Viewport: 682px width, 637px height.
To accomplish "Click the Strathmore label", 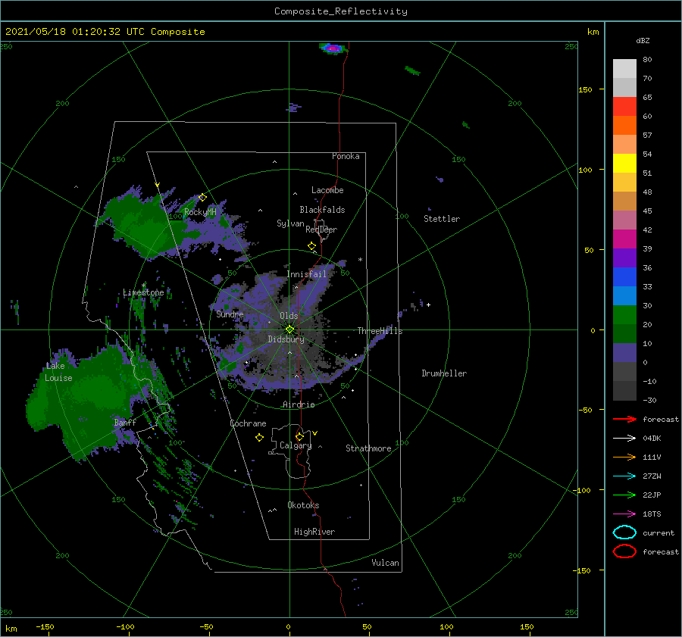I will pyautogui.click(x=368, y=448).
